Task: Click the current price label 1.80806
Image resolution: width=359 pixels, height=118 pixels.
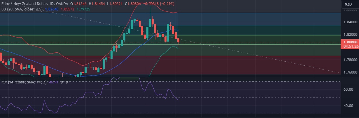Action: click(350, 42)
